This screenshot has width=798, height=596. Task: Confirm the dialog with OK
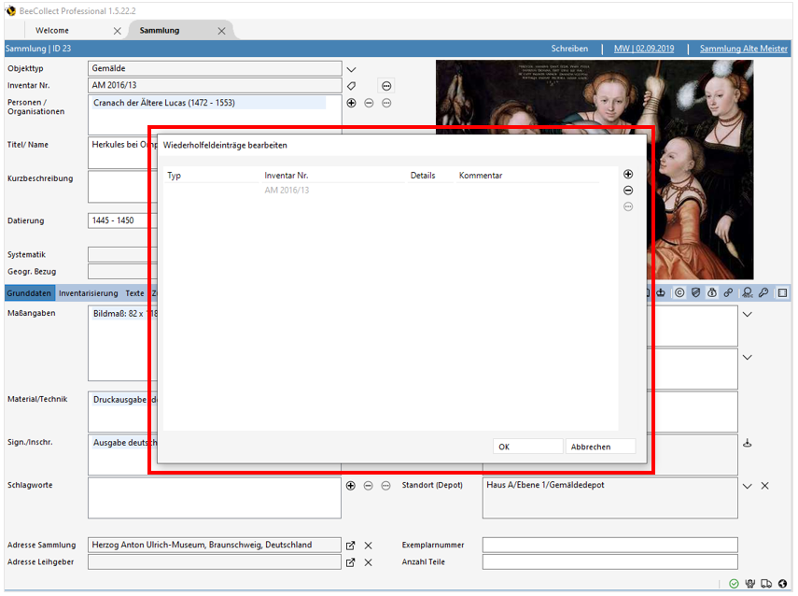coord(528,447)
